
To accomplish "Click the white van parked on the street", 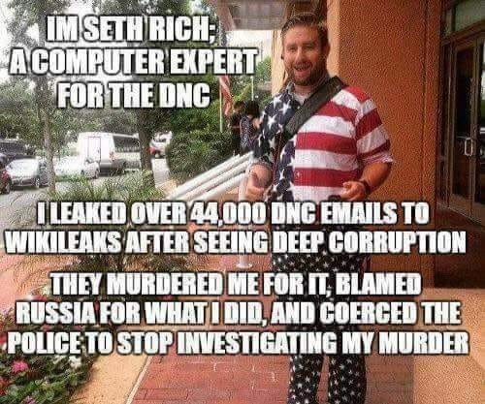I will [109, 151].
